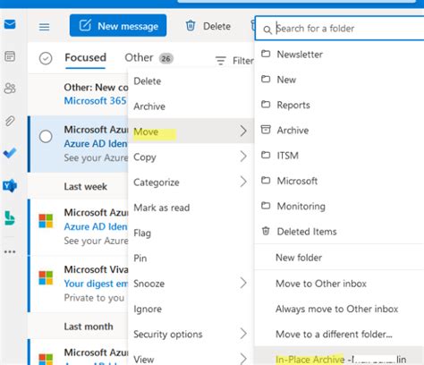Click the Filter lines icon
The height and width of the screenshot is (365, 424).
coord(221,61)
